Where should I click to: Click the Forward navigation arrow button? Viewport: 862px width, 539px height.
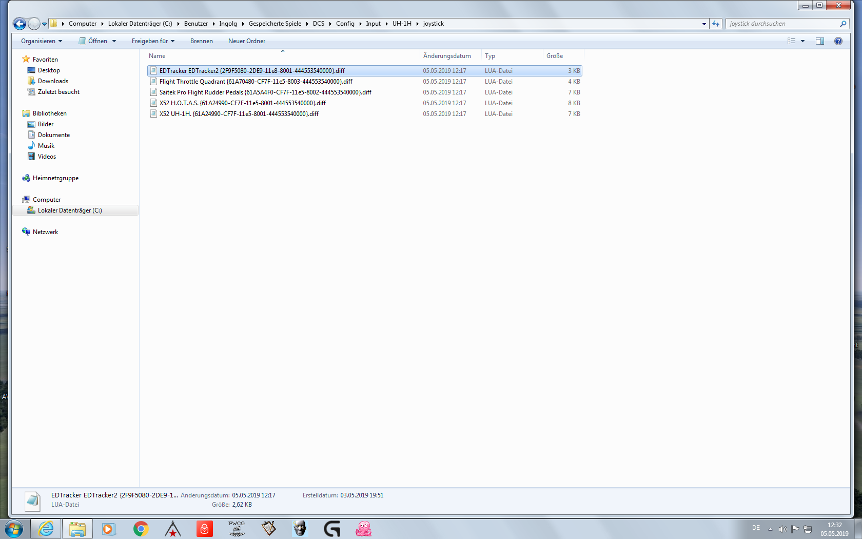coord(34,24)
